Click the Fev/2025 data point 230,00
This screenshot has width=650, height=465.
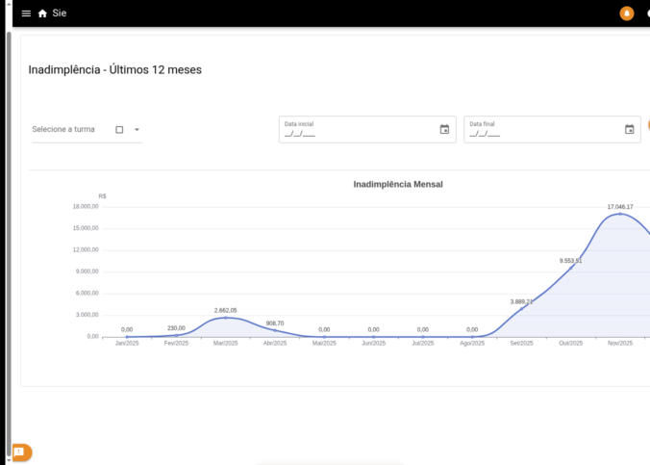[176, 335]
